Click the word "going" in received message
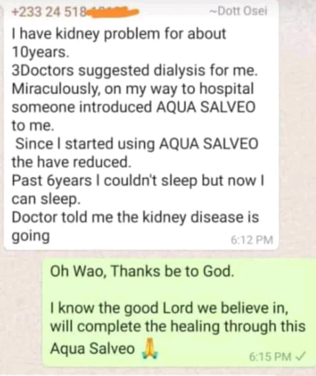 pos(30,235)
